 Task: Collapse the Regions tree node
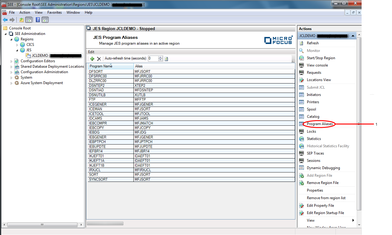point(12,39)
